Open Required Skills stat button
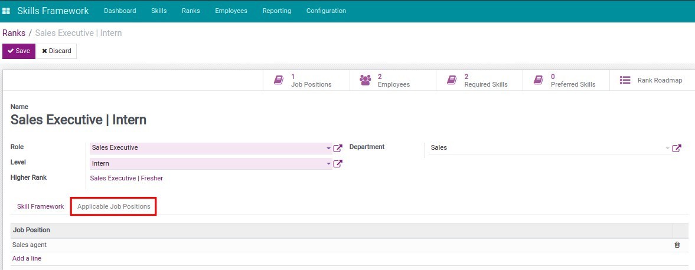695x270 pixels. click(x=479, y=81)
